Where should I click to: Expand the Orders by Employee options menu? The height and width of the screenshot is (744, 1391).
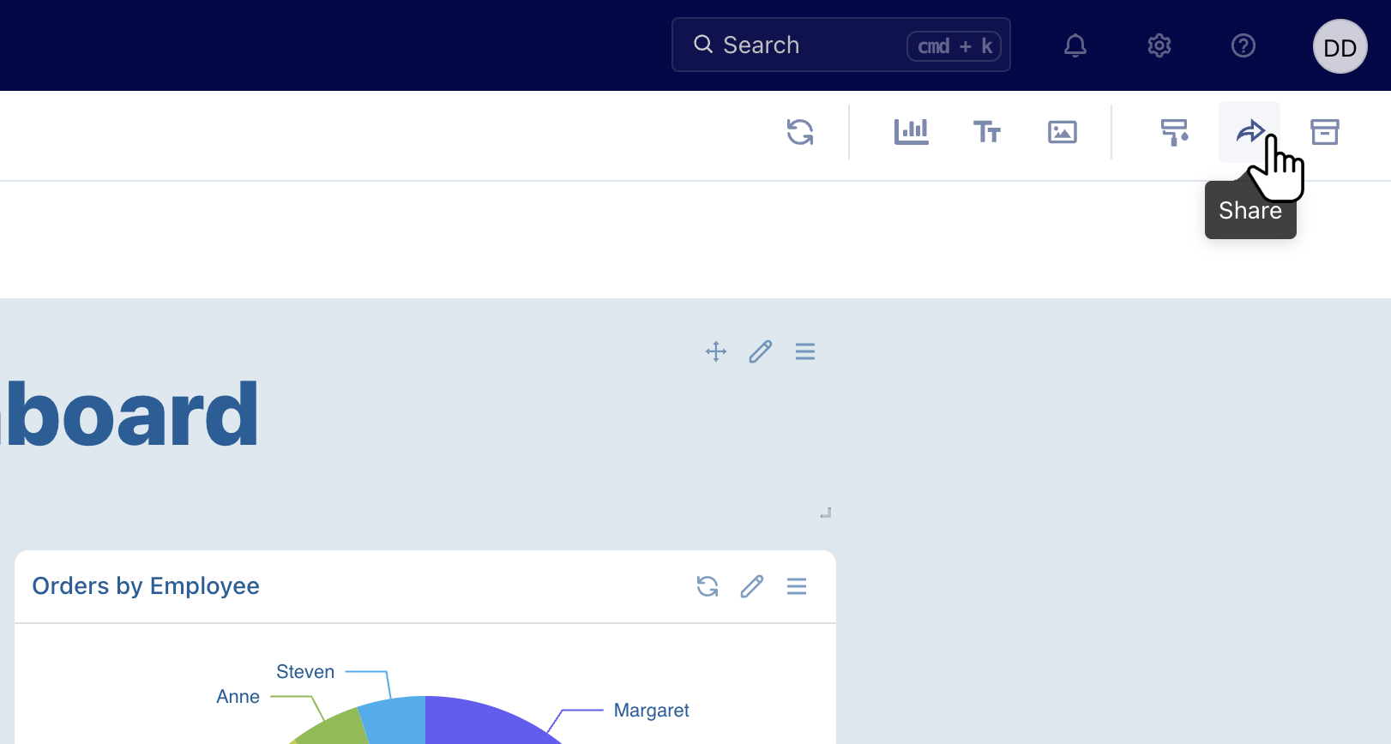coord(796,586)
